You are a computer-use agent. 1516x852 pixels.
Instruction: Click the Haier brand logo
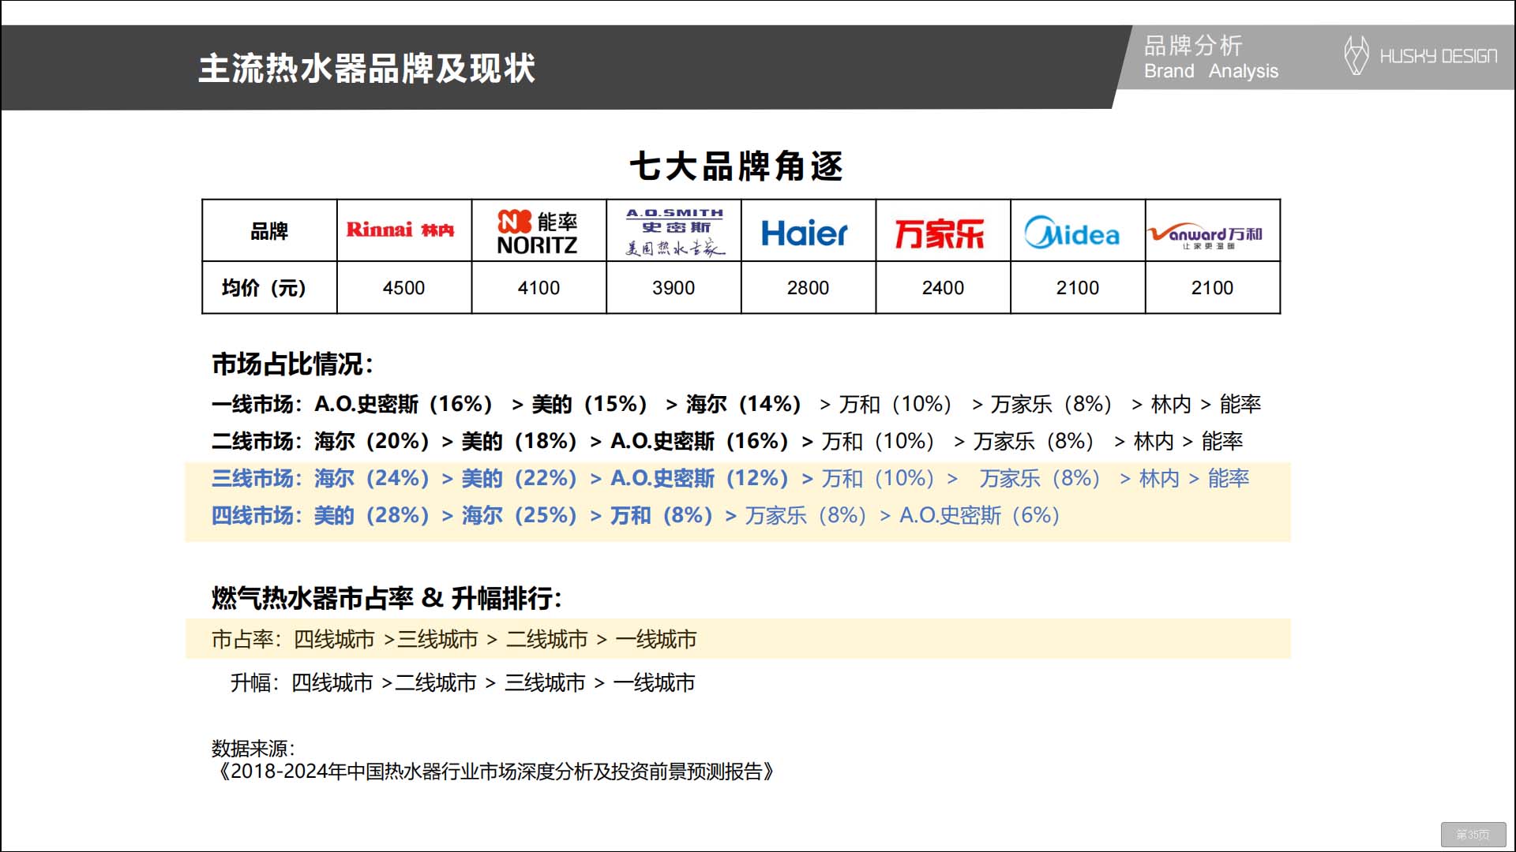click(x=804, y=234)
